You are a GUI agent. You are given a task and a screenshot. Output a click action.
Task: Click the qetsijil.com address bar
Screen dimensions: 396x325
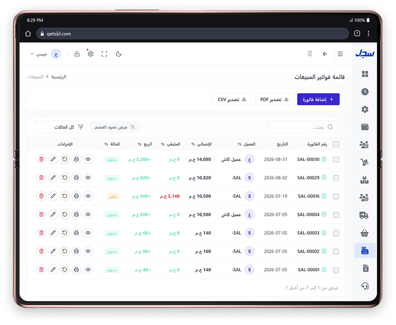pos(193,34)
